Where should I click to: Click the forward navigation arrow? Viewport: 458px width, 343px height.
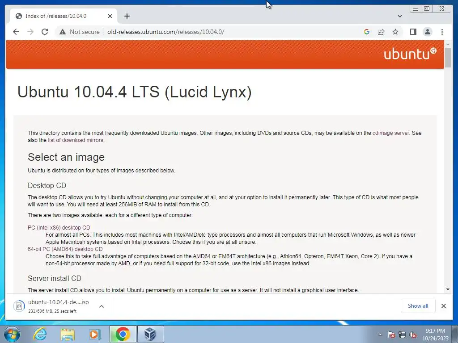30,32
